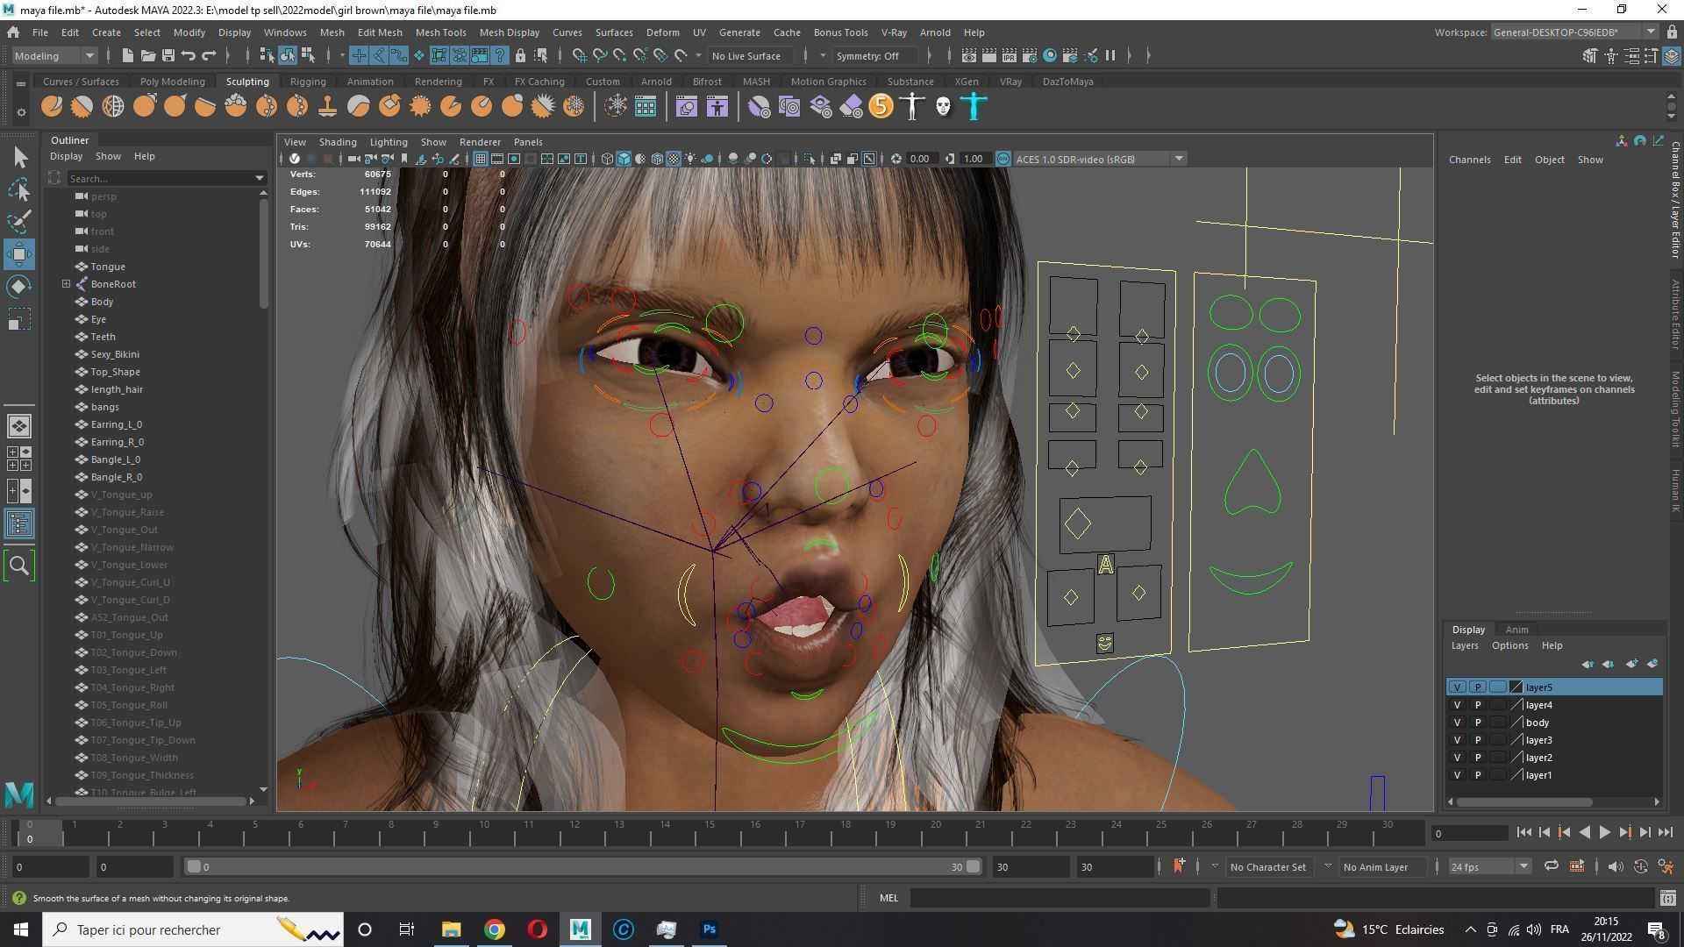Viewport: 1684px width, 947px height.
Task: Expand the BoneRoot node in Outliner
Action: pos(67,284)
